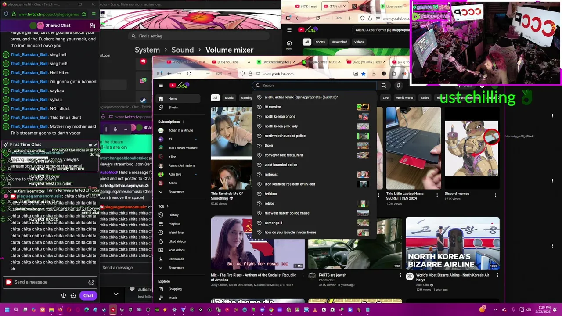Choose suggestion 'north korean phone'

pos(314,116)
